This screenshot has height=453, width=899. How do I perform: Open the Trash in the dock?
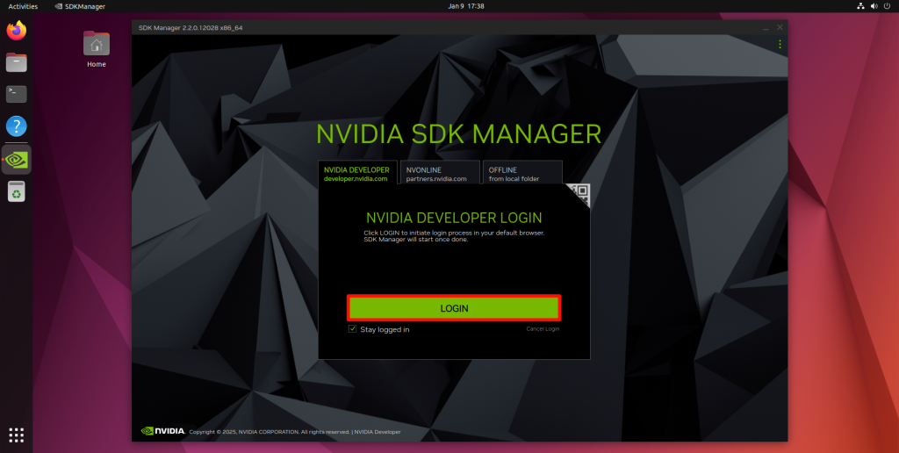17,191
